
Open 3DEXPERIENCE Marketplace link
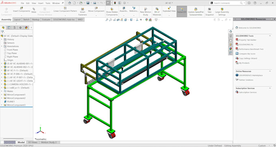[251, 76]
